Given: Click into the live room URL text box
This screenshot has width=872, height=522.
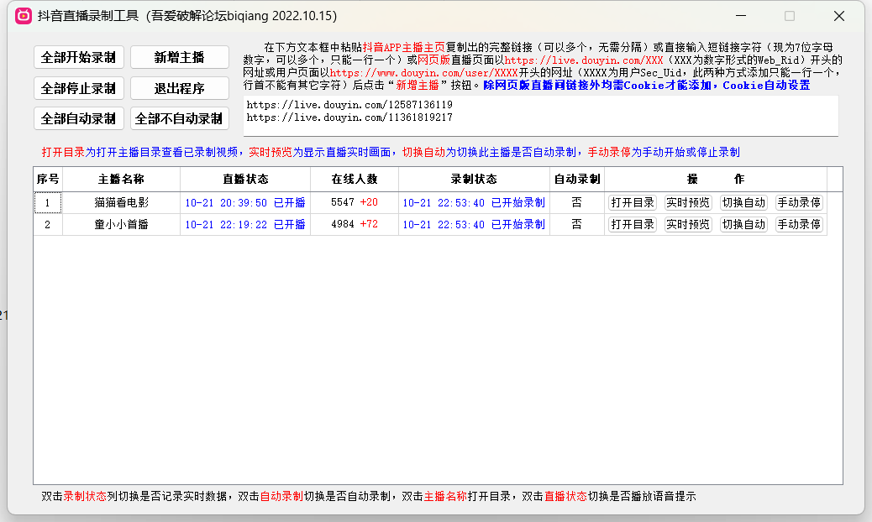Looking at the screenshot, I should pyautogui.click(x=540, y=115).
